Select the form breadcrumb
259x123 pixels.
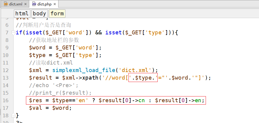[x=57, y=14]
